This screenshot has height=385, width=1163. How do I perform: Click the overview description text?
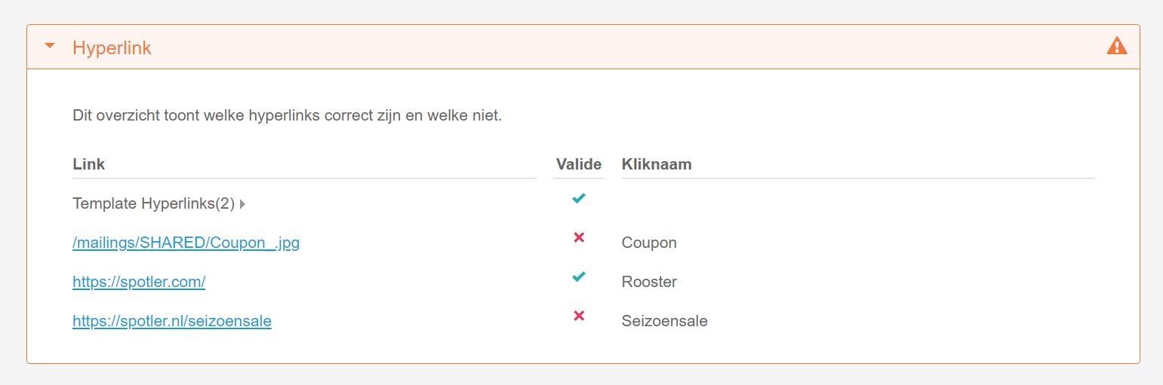click(x=287, y=116)
